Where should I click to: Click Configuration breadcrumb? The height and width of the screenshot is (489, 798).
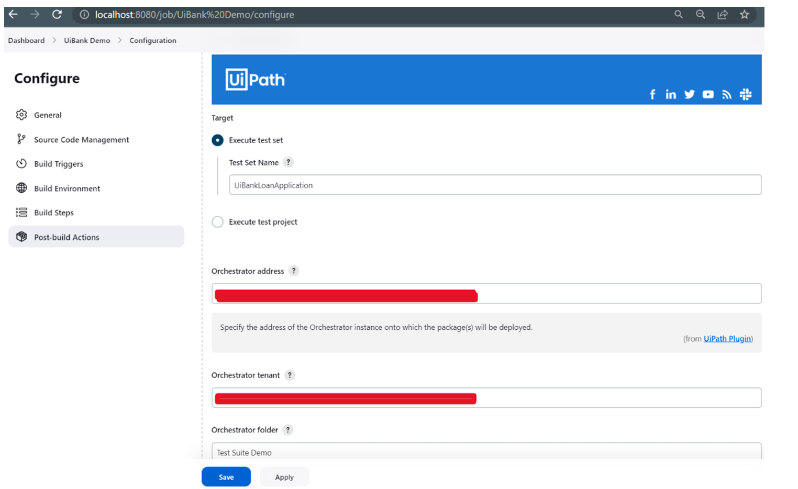pos(153,40)
